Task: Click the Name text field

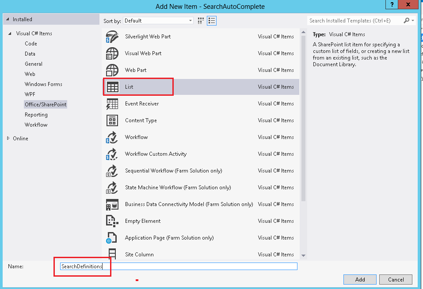Action: pyautogui.click(x=179, y=266)
